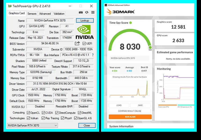
Task: Toggle the Vulkan checkbox
Action: point(28,118)
